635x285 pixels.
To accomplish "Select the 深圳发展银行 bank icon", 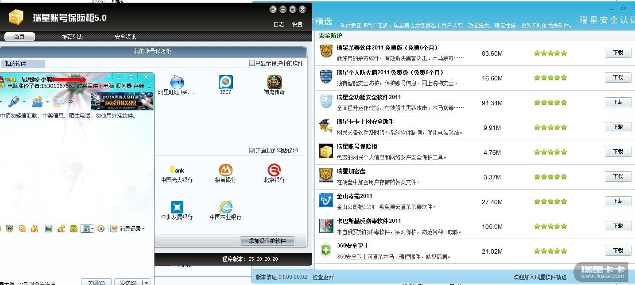I will [x=177, y=207].
